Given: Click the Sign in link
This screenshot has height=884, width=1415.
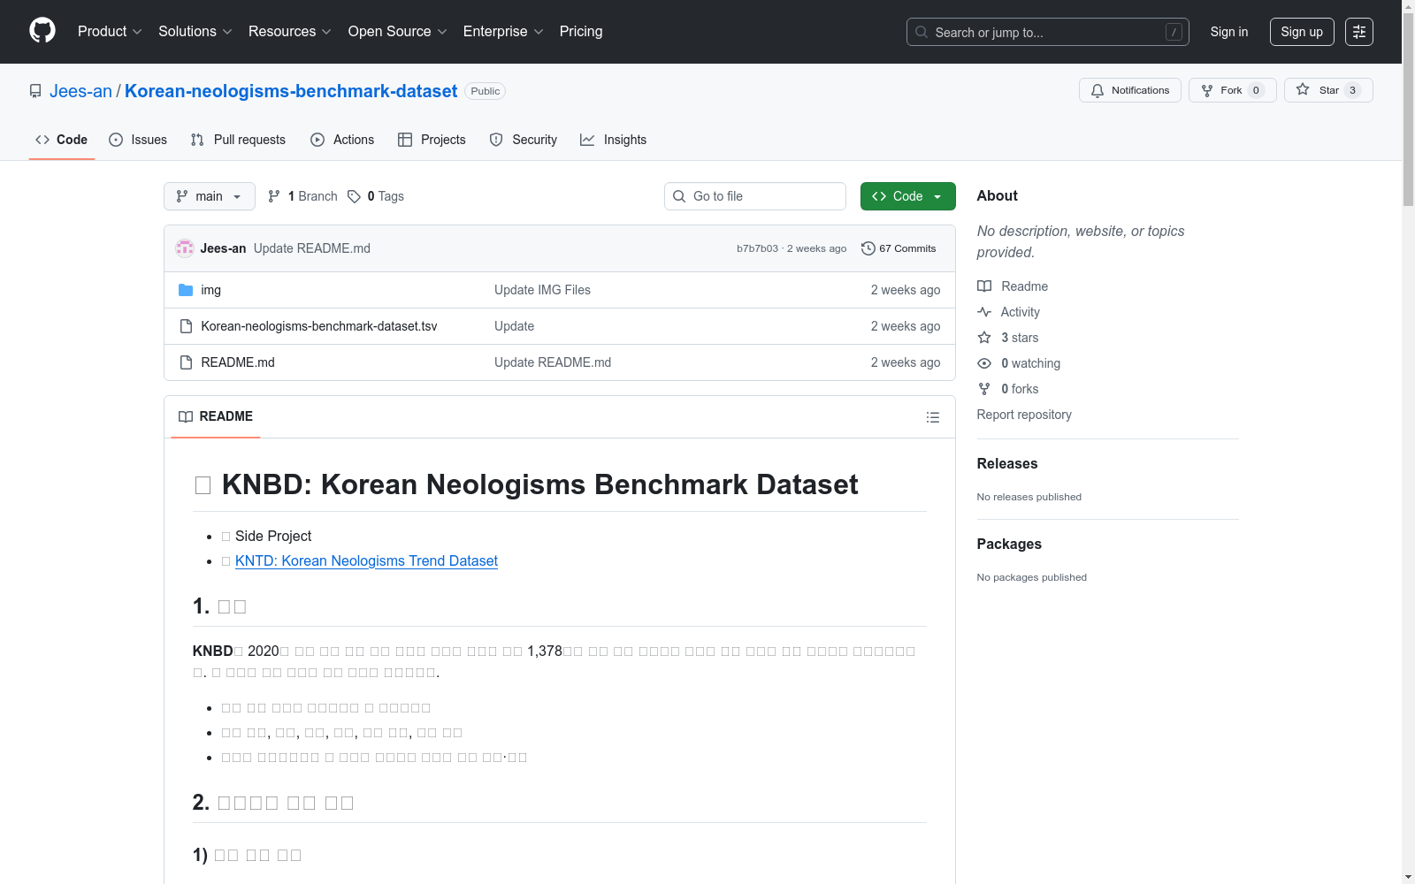Looking at the screenshot, I should (x=1229, y=32).
